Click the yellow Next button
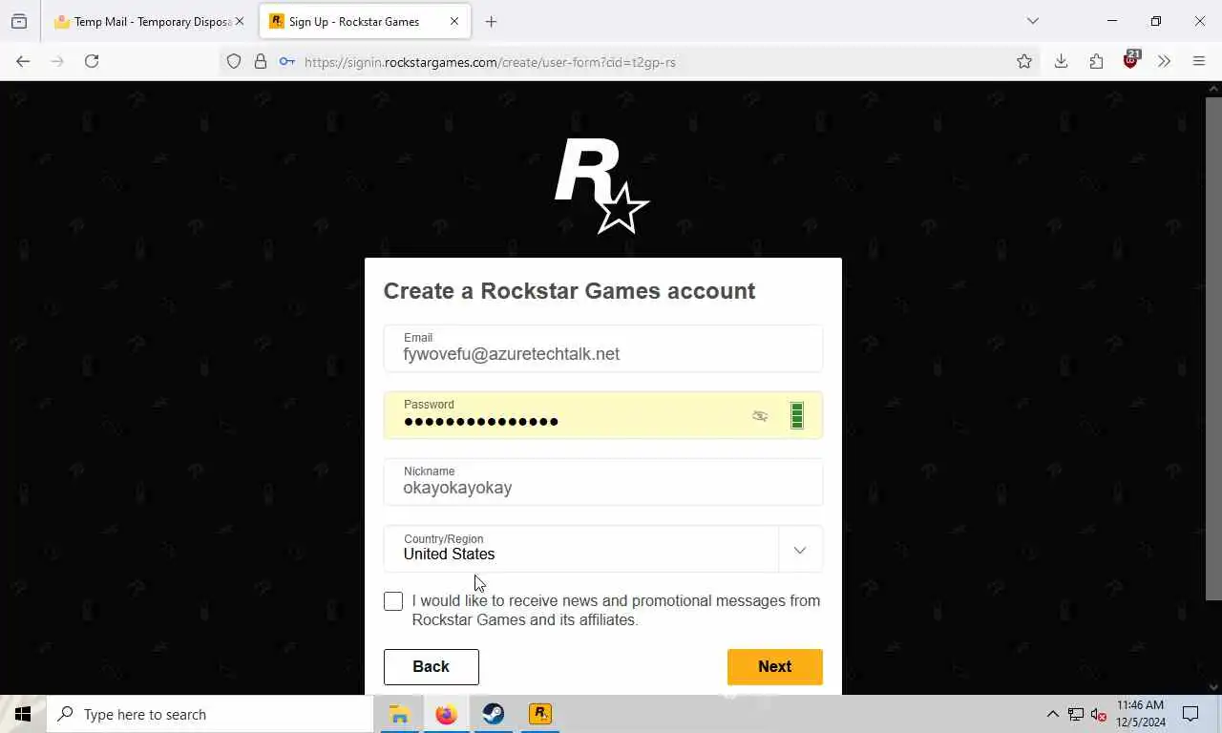 (774, 666)
